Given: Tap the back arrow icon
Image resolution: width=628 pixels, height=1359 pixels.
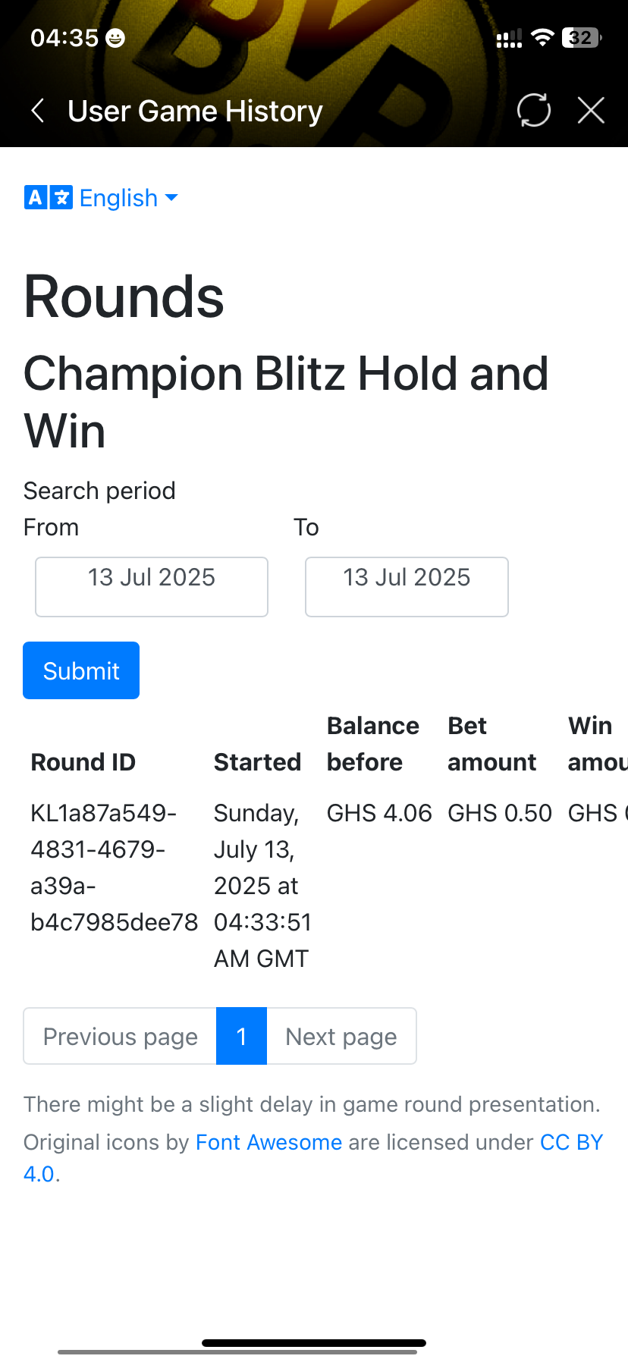Looking at the screenshot, I should (37, 111).
